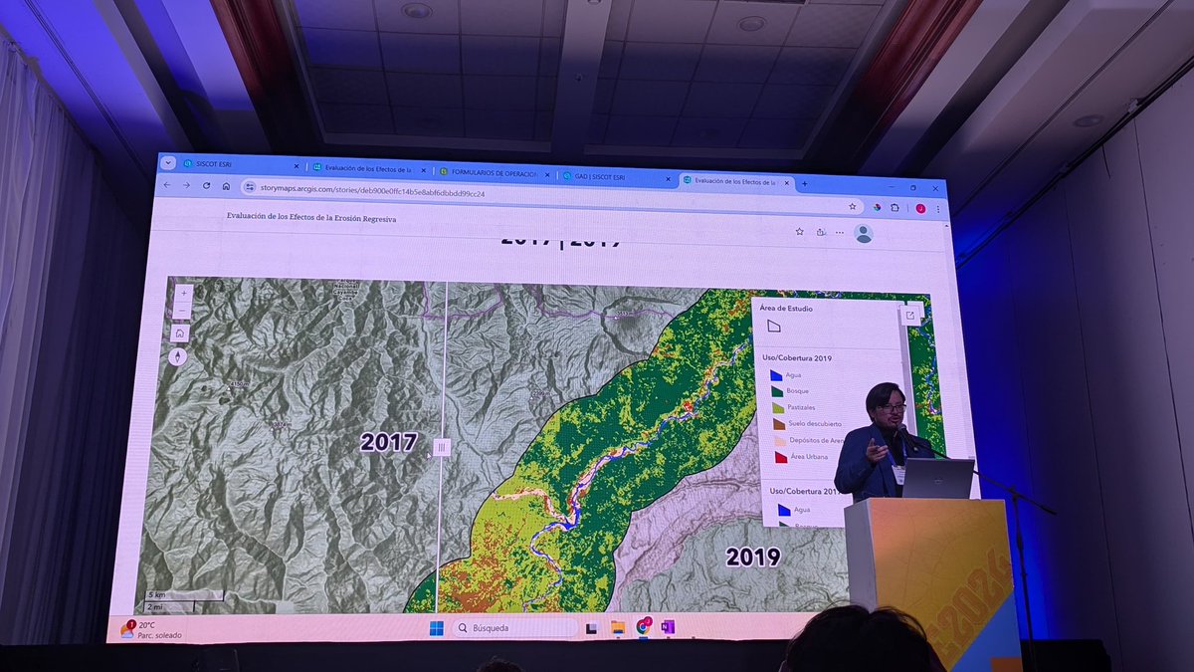This screenshot has height=672, width=1194.
Task: Close the FORMULARIOS DE OPERACION tab
Action: click(x=546, y=174)
